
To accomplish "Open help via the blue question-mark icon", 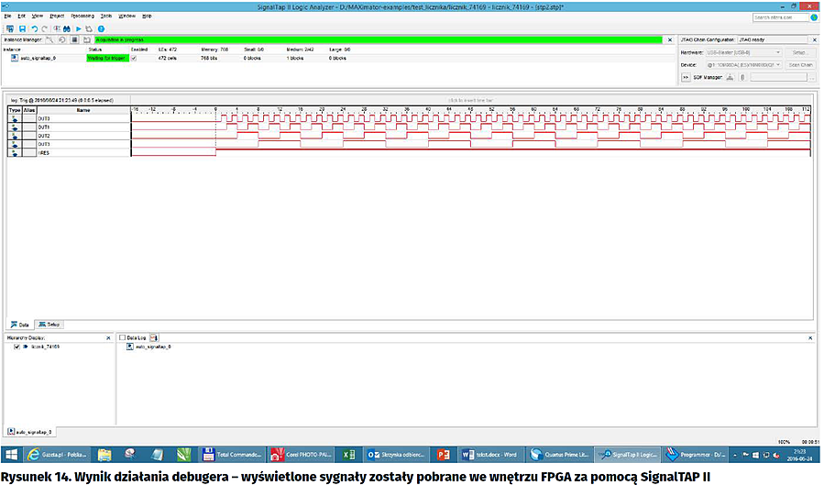I will coord(100,29).
